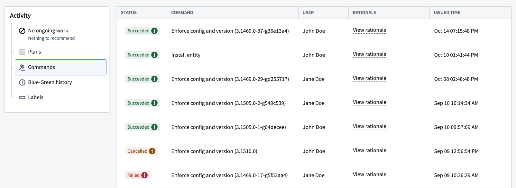Viewport: 516px width, 188px height.
Task: Click the Labels tag icon
Action: point(22,98)
